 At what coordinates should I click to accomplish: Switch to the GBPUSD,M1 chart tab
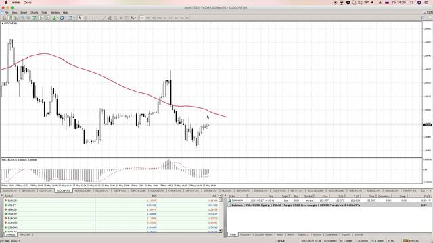[28, 190]
